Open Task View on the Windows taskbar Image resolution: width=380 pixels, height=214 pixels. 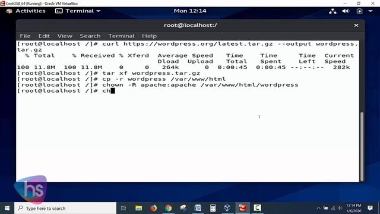(123, 208)
